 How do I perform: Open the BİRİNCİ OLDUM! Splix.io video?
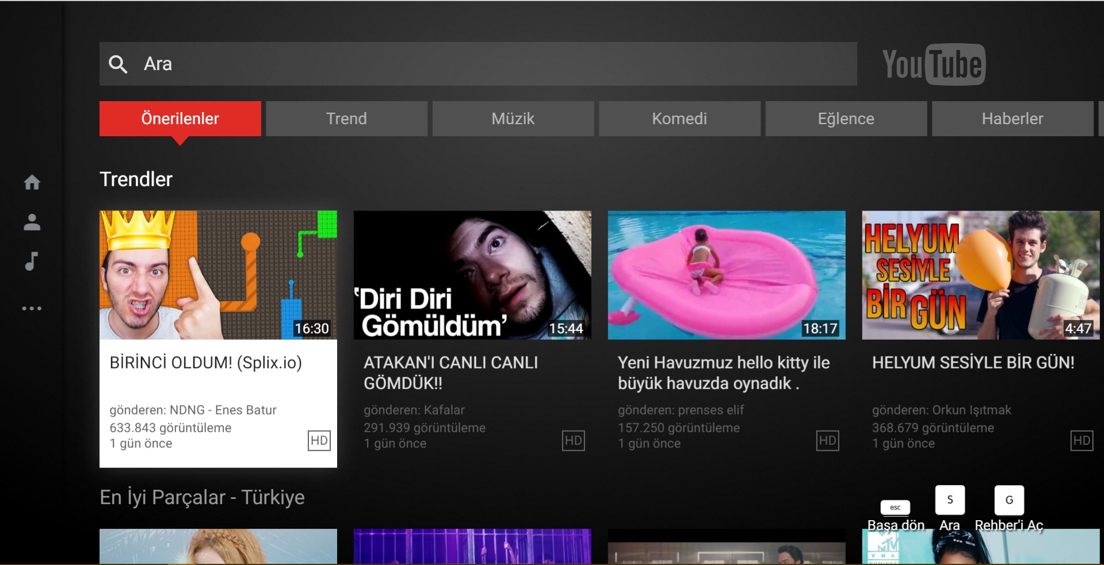(x=218, y=275)
